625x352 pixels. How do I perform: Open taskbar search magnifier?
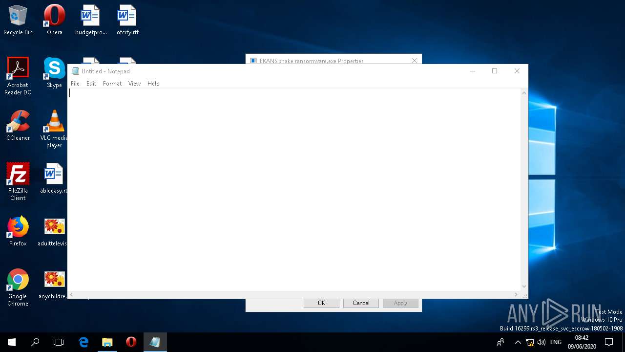pos(35,342)
